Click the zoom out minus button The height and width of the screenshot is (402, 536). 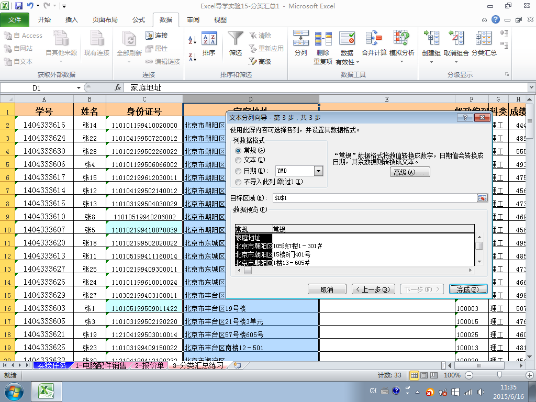coord(469,375)
